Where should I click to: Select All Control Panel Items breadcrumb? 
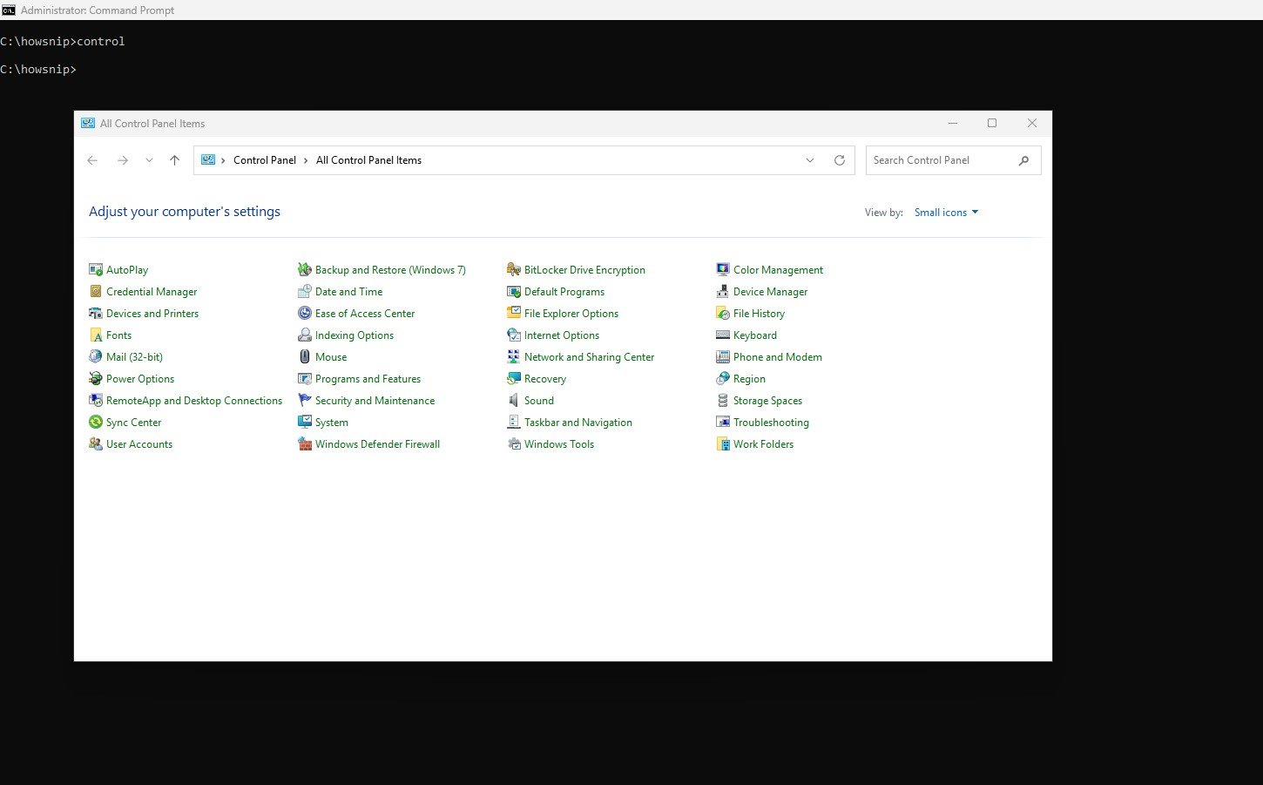(x=368, y=160)
